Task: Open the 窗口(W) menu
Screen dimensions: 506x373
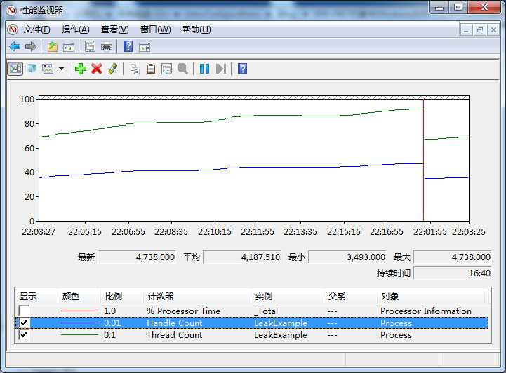Action: coord(156,29)
